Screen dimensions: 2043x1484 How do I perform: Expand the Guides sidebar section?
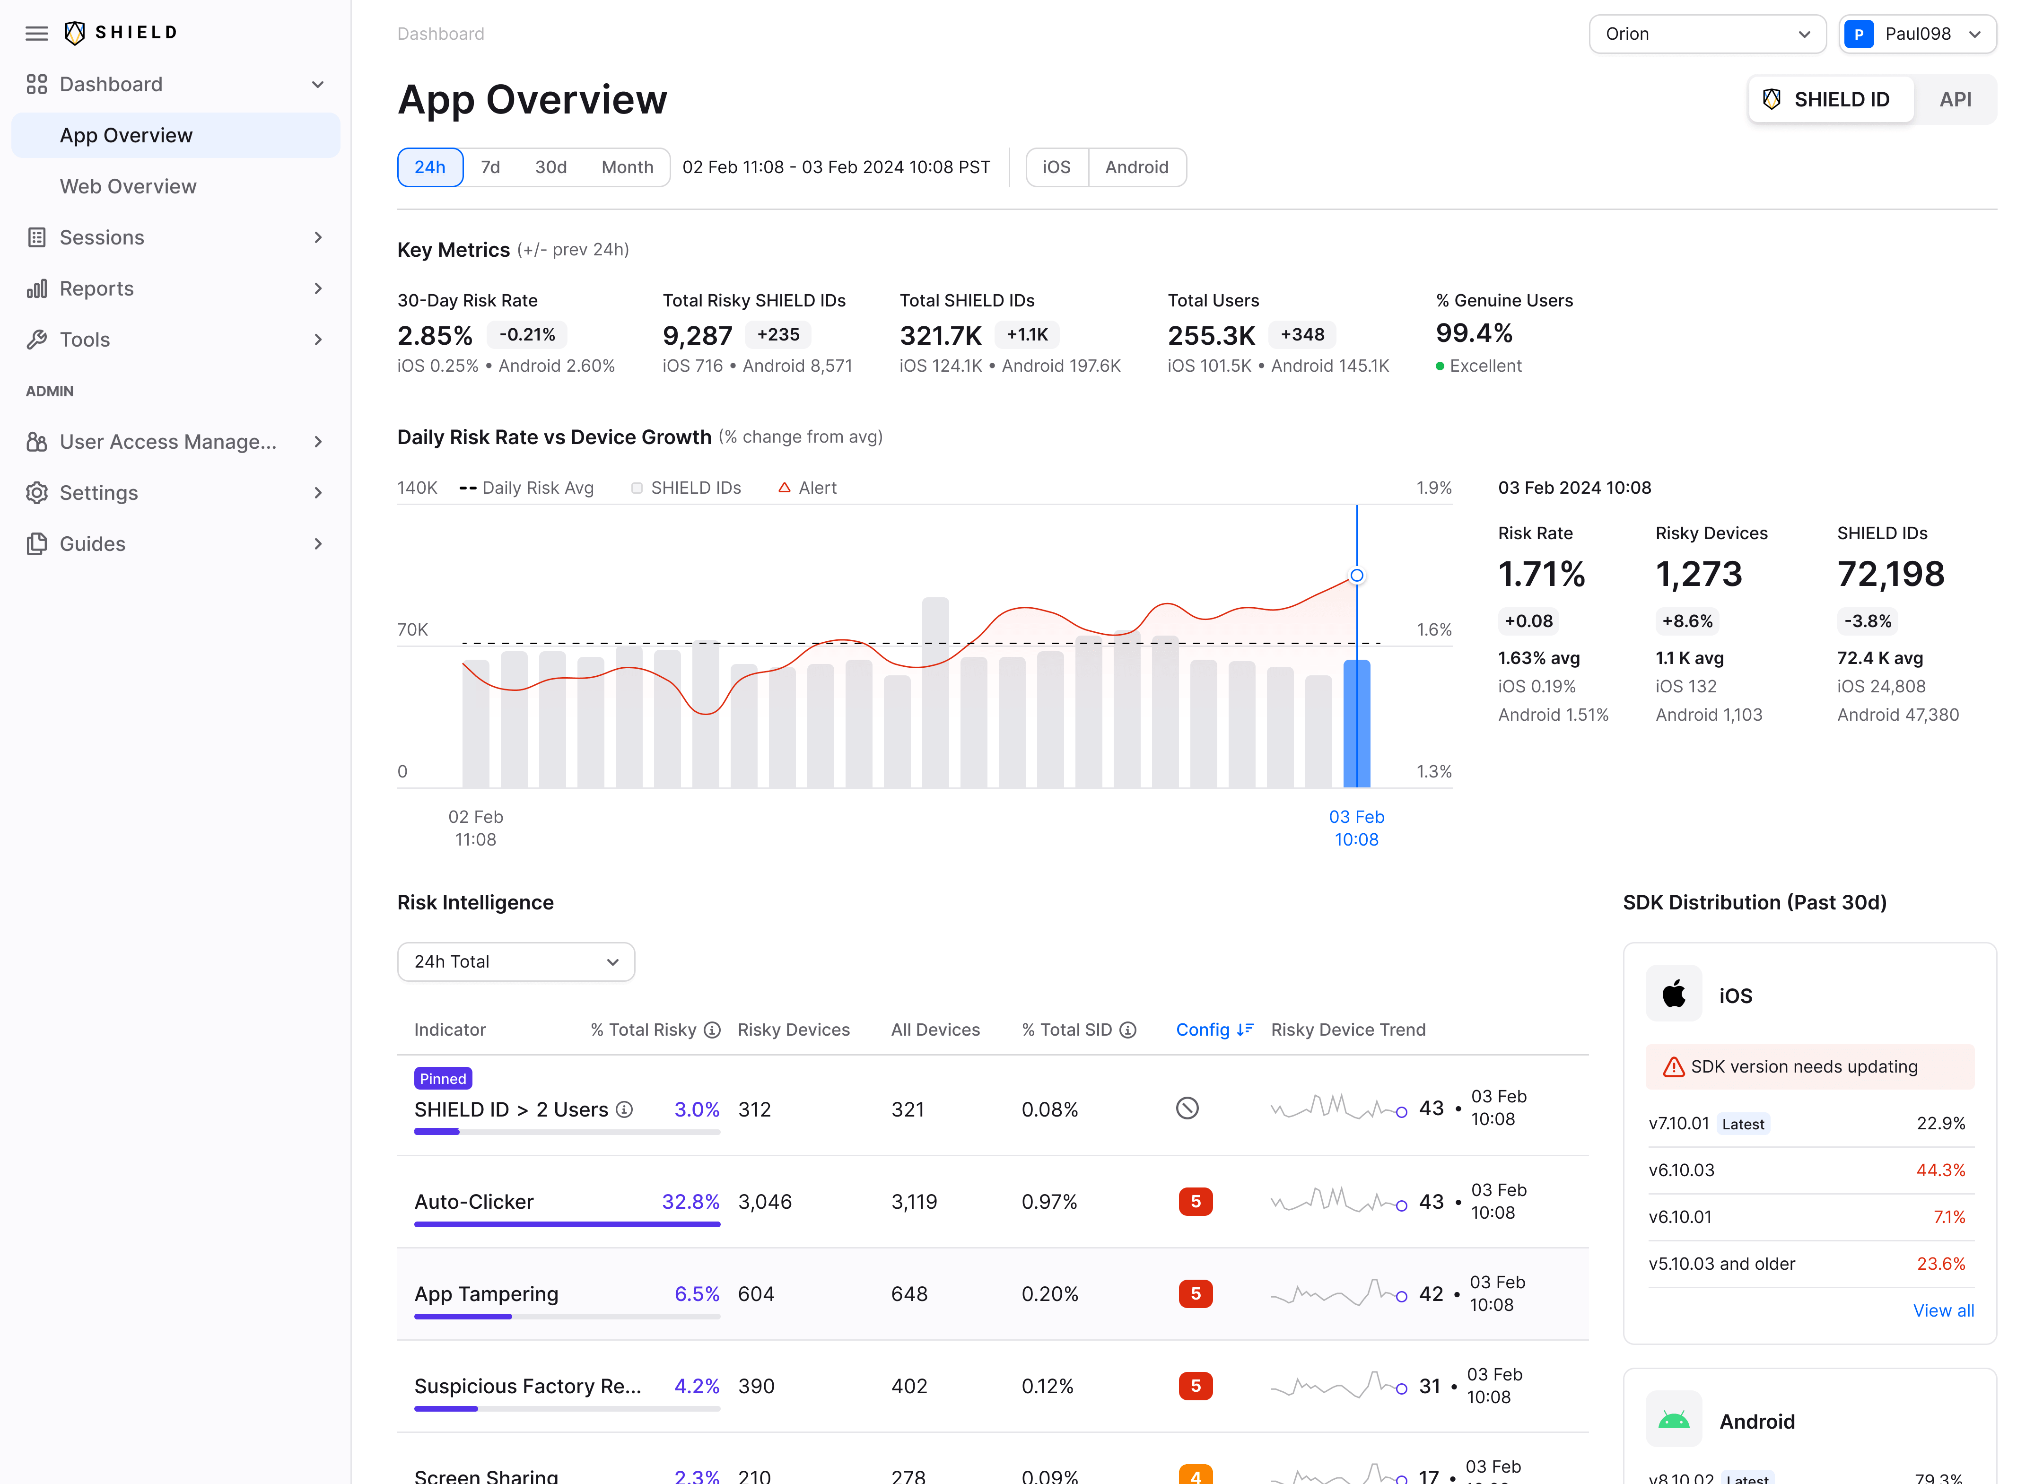(317, 544)
